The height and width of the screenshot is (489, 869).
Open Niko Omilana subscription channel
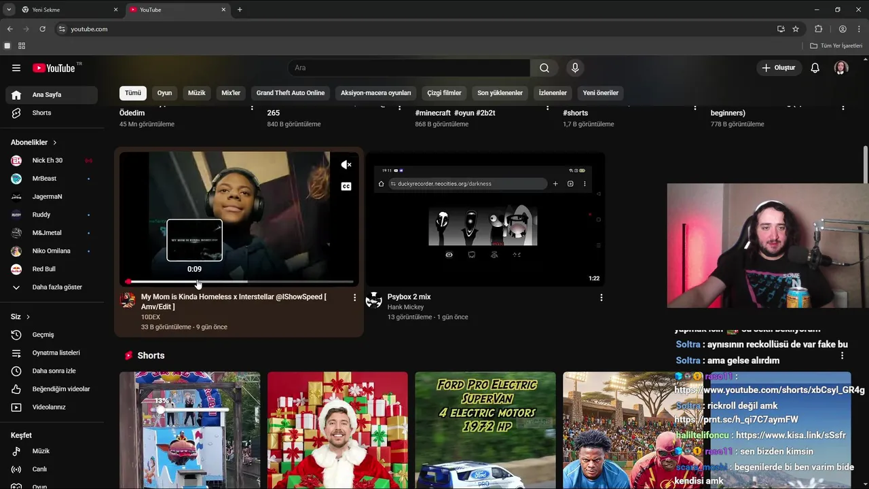pos(52,251)
